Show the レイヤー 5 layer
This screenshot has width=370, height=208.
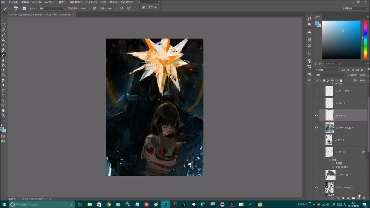316,103
